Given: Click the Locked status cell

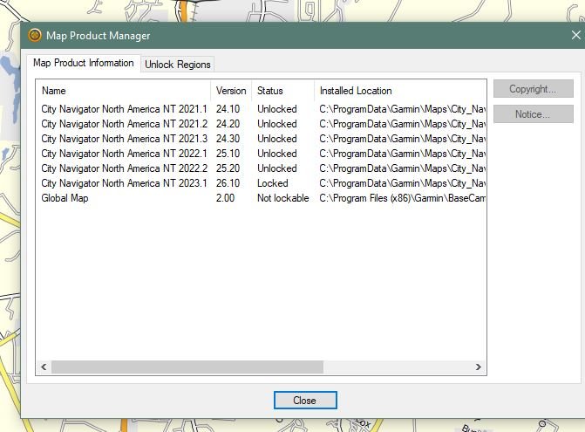Looking at the screenshot, I should point(272,183).
